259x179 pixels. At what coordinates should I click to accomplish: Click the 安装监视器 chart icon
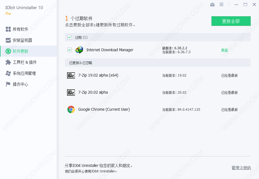8,40
